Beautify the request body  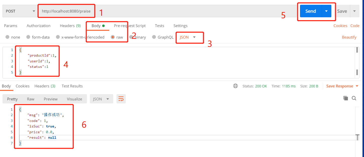click(x=349, y=37)
